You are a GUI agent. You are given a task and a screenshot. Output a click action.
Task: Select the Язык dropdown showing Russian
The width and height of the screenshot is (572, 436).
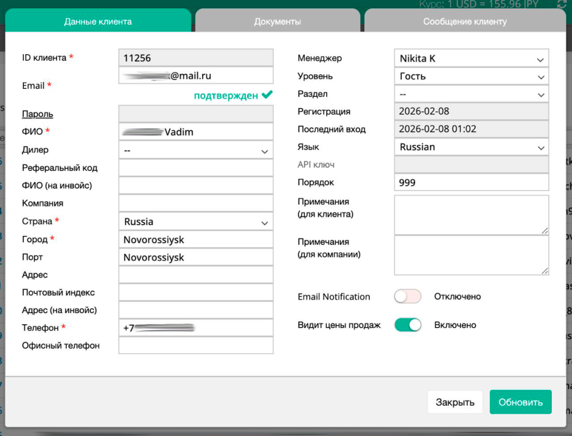(471, 147)
